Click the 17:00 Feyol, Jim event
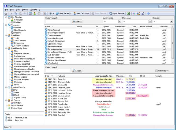 click(x=14, y=120)
